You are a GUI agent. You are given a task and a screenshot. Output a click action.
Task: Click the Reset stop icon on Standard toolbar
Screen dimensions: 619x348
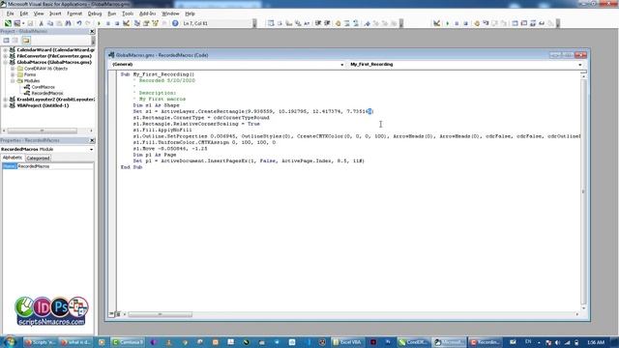point(117,23)
